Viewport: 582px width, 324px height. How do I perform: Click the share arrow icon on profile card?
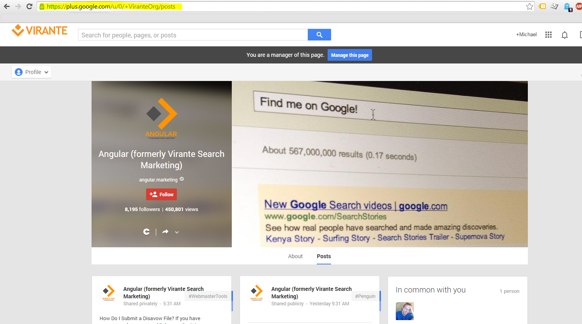click(166, 232)
